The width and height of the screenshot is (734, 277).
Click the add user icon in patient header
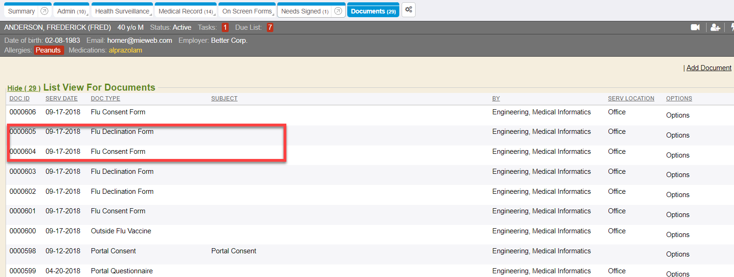715,27
